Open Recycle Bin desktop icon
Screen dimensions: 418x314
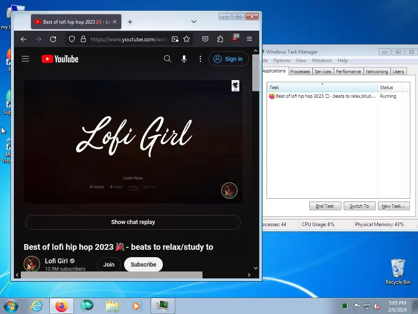[x=398, y=272]
